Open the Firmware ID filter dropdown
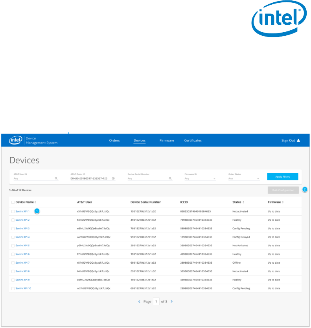The image size is (311, 328). 200,178
